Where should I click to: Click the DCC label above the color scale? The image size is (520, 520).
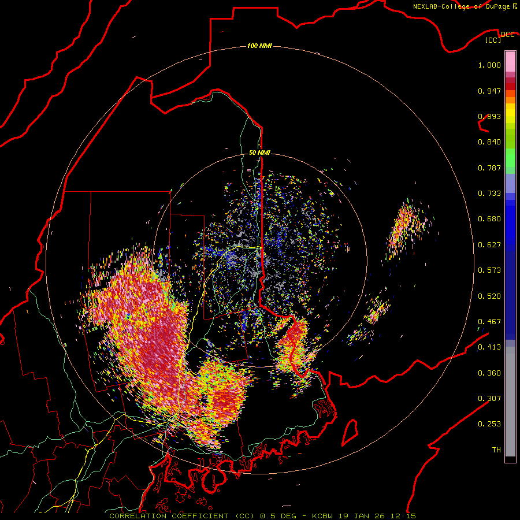pos(507,35)
